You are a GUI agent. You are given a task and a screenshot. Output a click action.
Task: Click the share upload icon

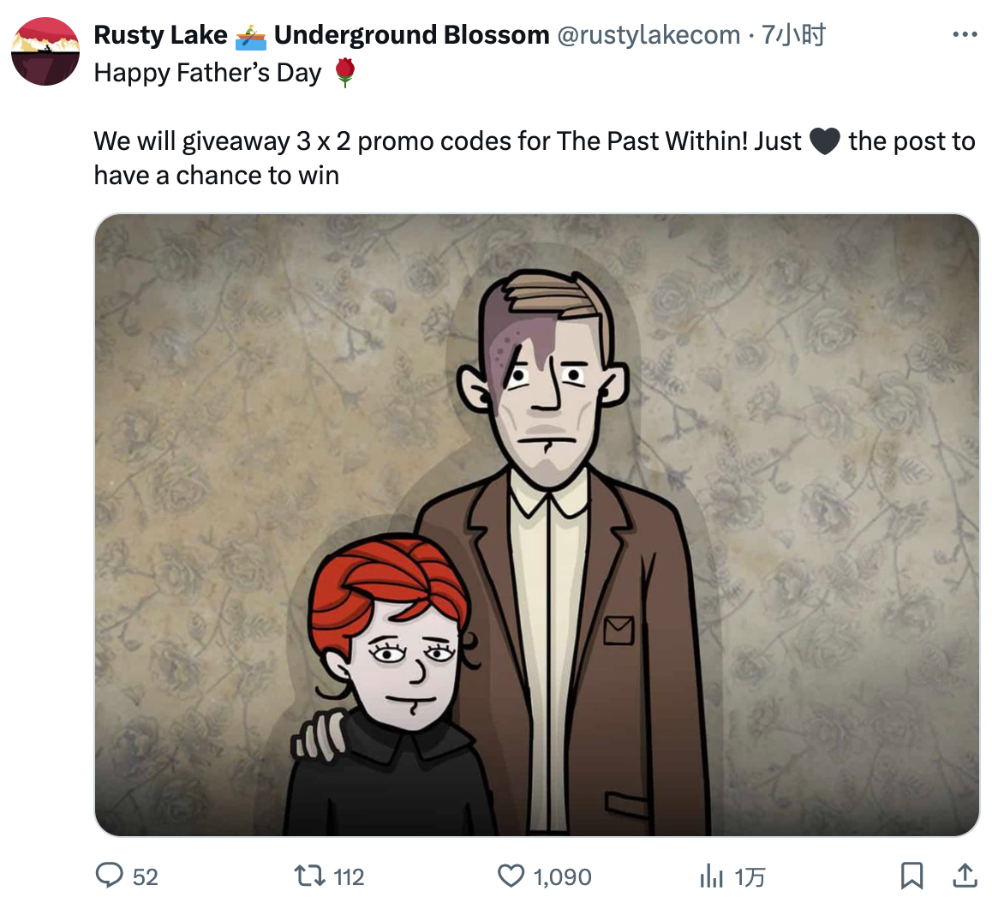(965, 876)
